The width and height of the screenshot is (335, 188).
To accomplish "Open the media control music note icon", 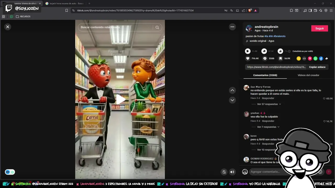I will point(305,10).
